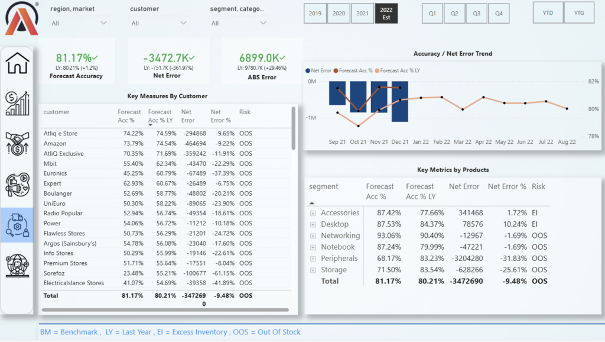Filter by Q2 quarter
The height and width of the screenshot is (342, 605).
(454, 14)
